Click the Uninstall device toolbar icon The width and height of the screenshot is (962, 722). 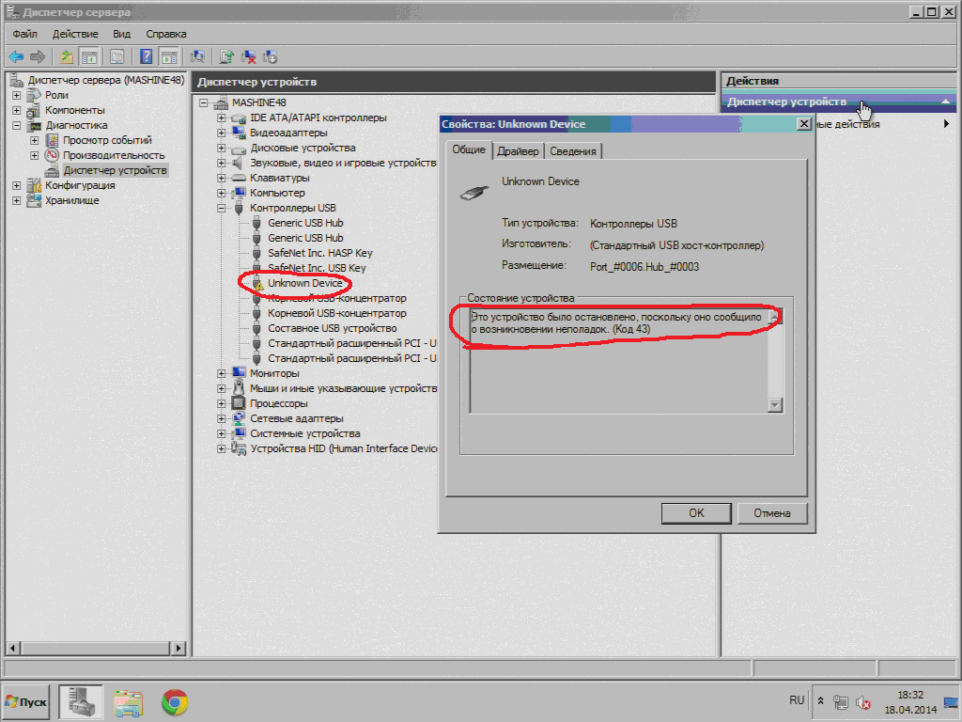(249, 56)
